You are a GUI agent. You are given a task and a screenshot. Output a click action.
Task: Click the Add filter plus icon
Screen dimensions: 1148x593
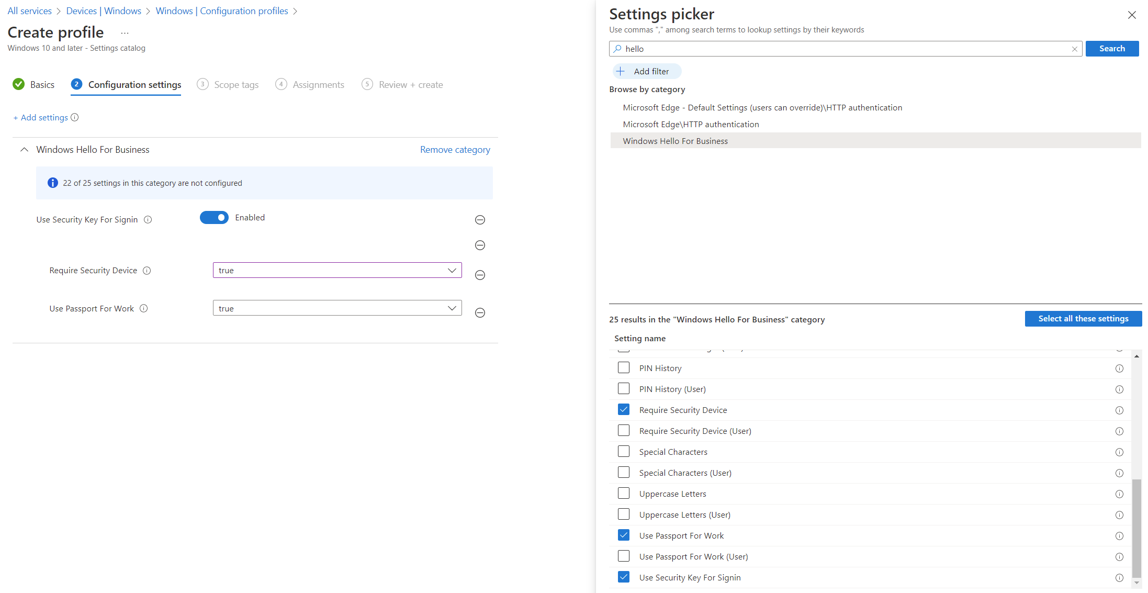[x=621, y=71]
